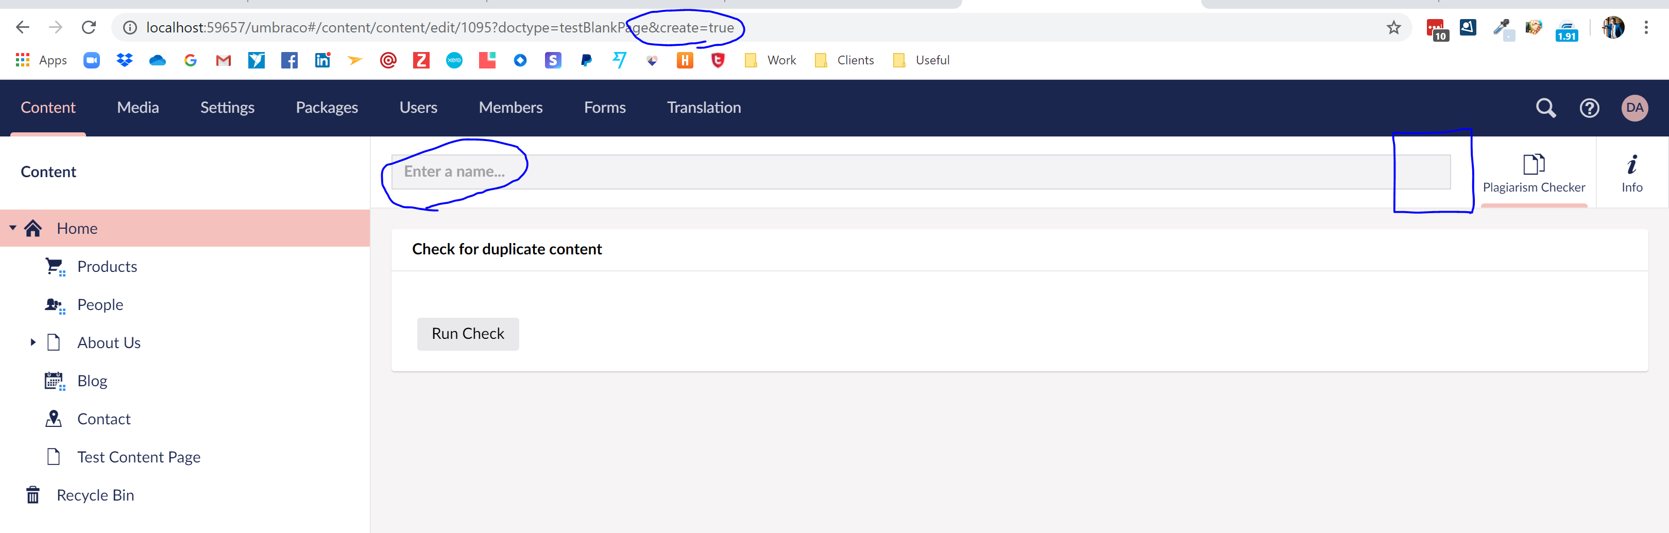1669x533 pixels.
Task: Open the Chrome three-dot menu
Action: tap(1646, 27)
